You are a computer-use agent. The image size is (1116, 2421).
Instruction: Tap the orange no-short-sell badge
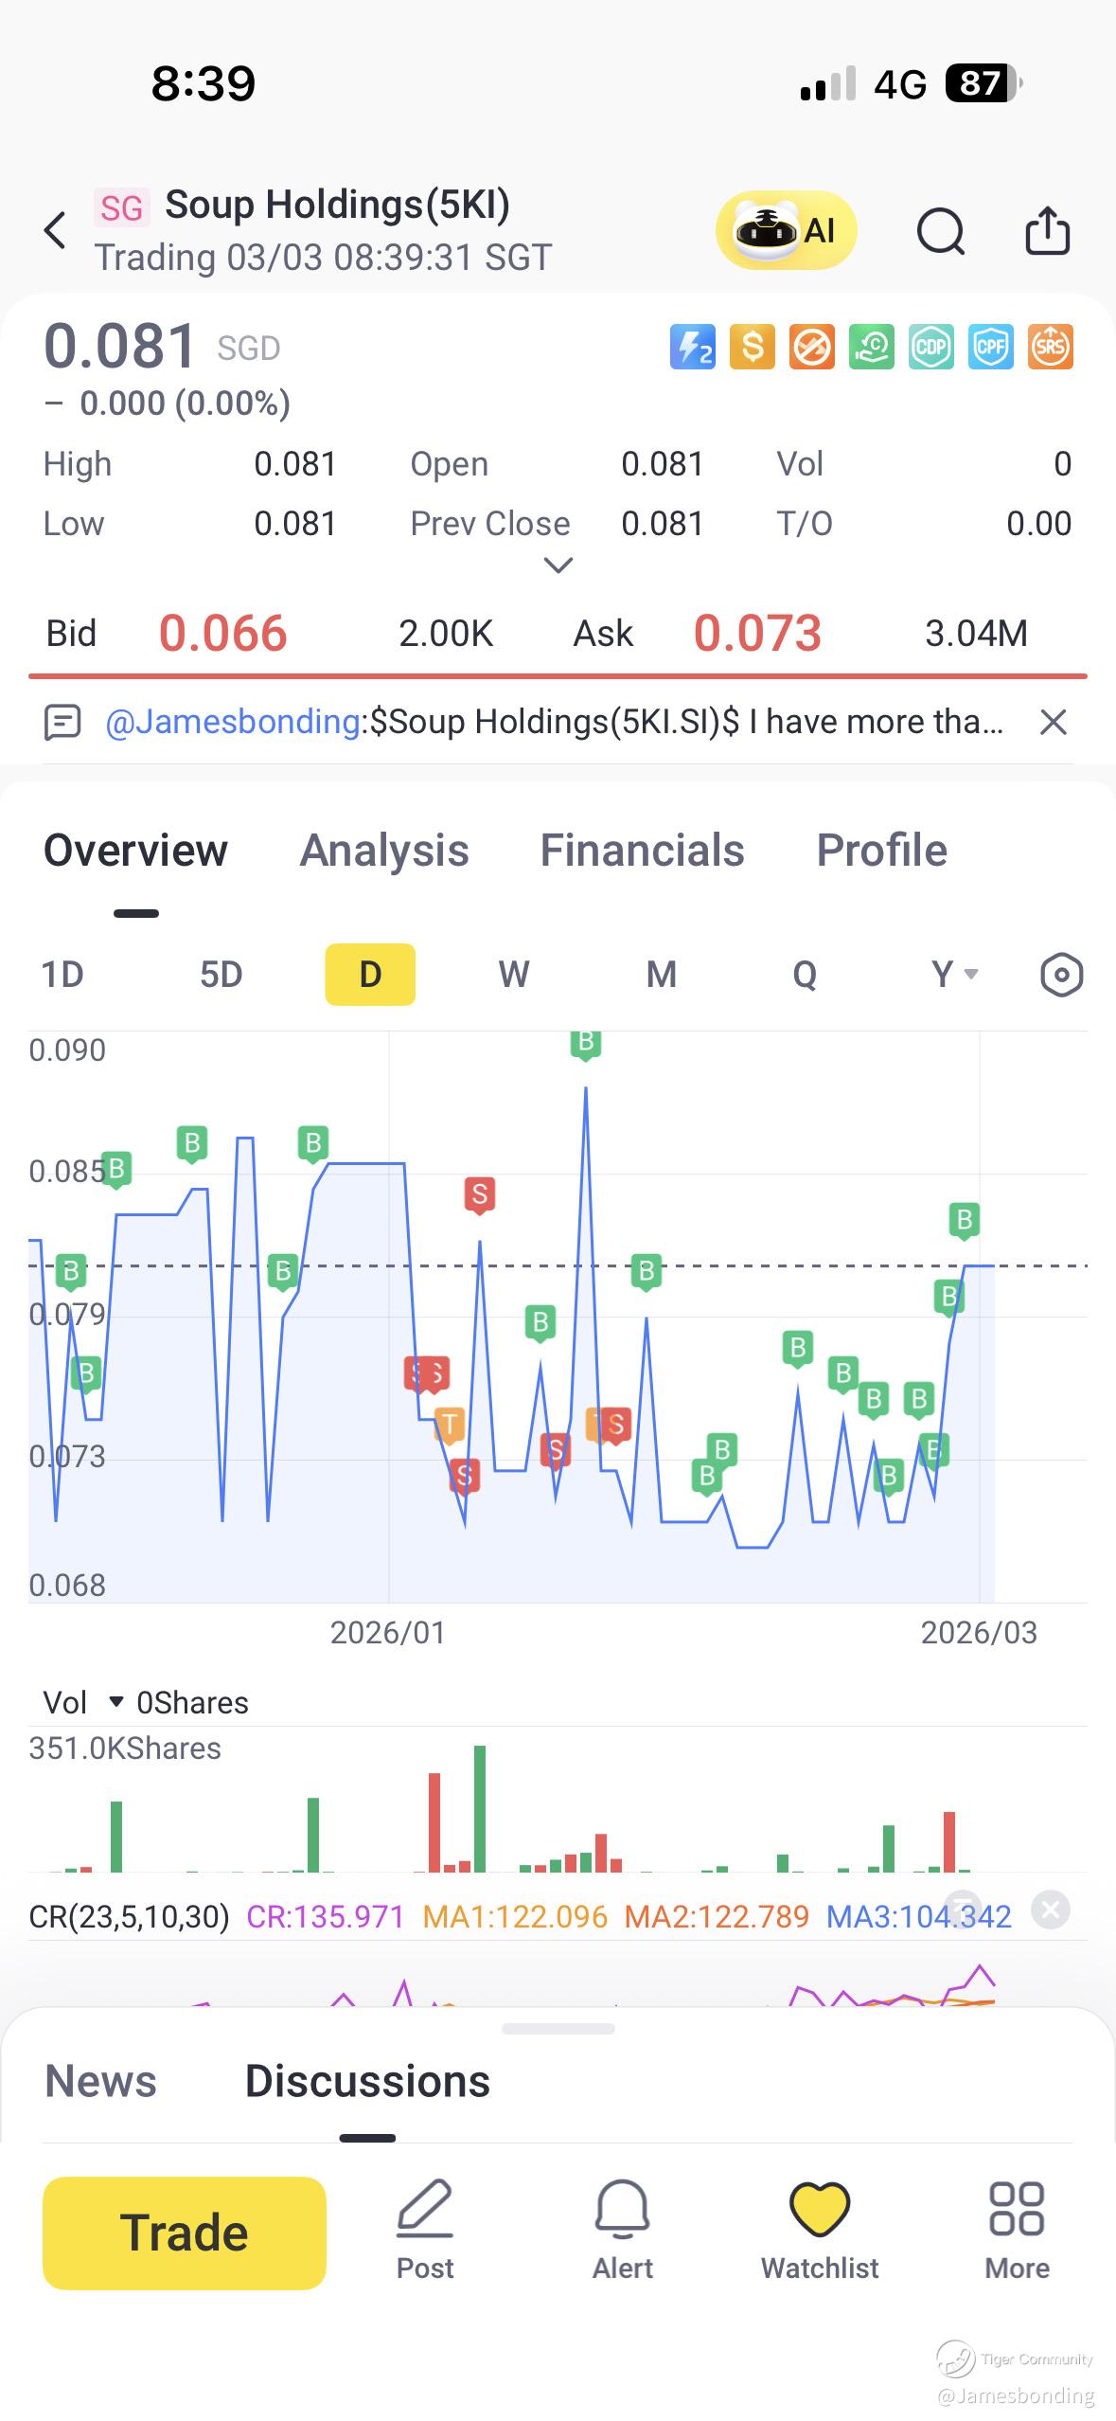click(811, 347)
